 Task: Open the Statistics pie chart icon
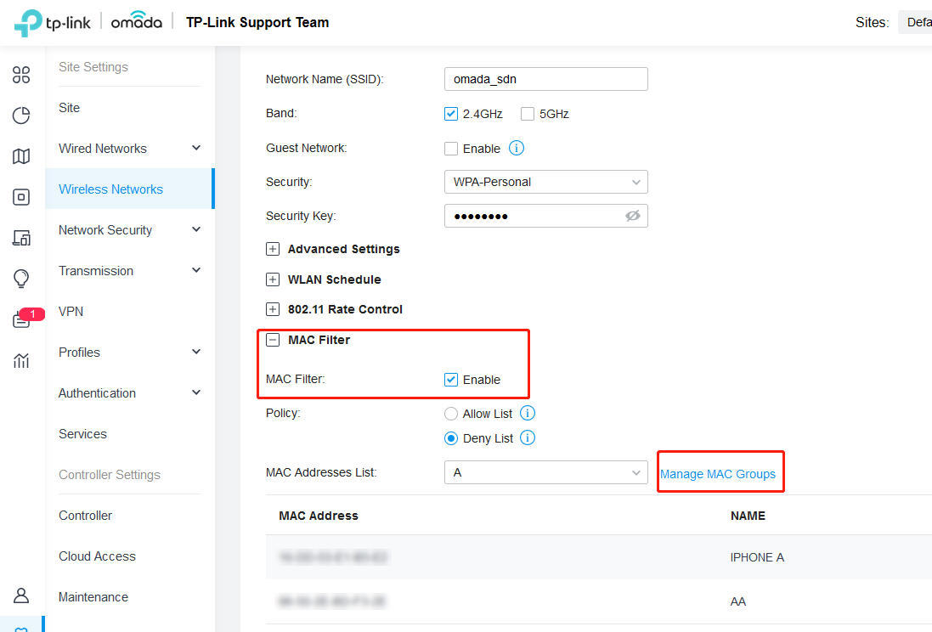[21, 116]
